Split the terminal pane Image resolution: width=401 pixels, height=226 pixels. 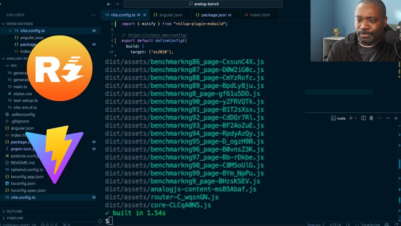pyautogui.click(x=363, y=118)
